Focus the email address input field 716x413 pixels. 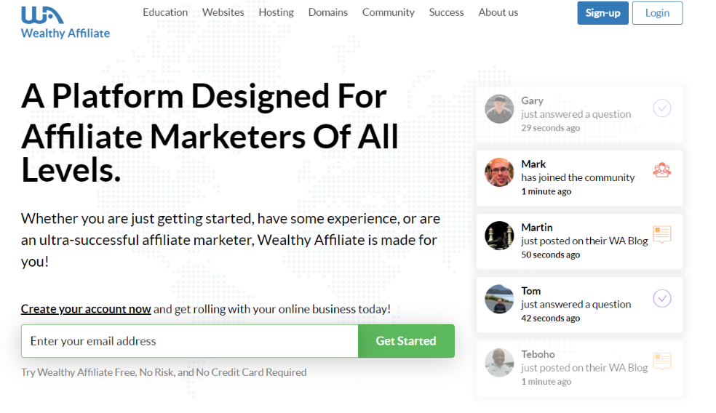[x=190, y=341]
